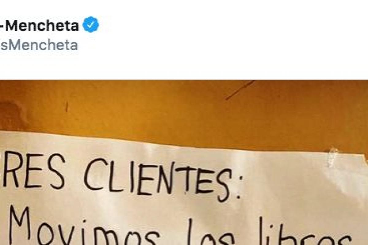
Task: Click the long dark scratch on the wall
Action: pos(240,90)
